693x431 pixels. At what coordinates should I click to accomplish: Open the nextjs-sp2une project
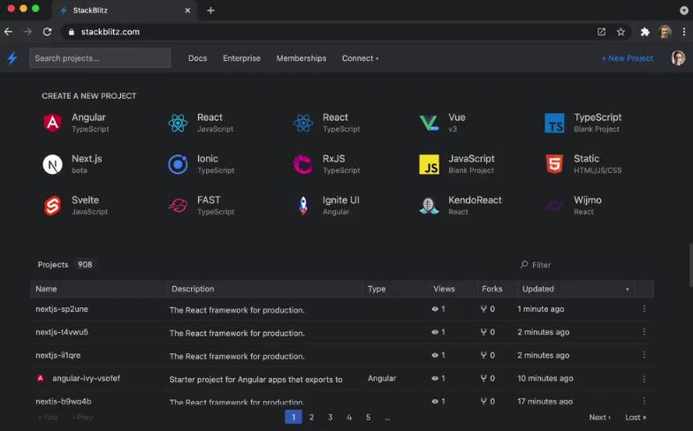pyautogui.click(x=62, y=309)
